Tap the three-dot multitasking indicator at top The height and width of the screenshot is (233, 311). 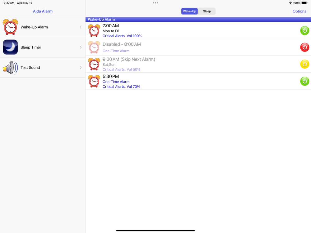click(155, 3)
